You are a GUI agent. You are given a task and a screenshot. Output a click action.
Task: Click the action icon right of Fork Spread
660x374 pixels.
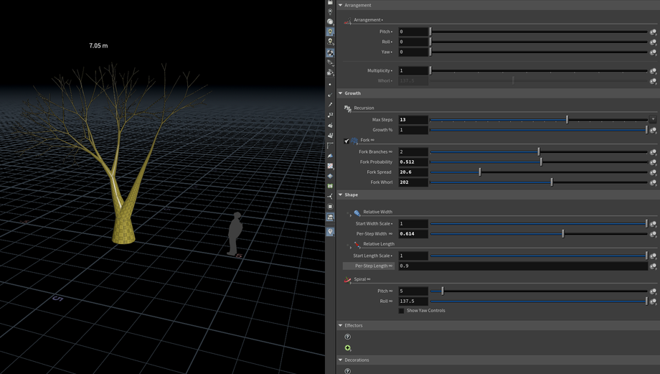653,172
